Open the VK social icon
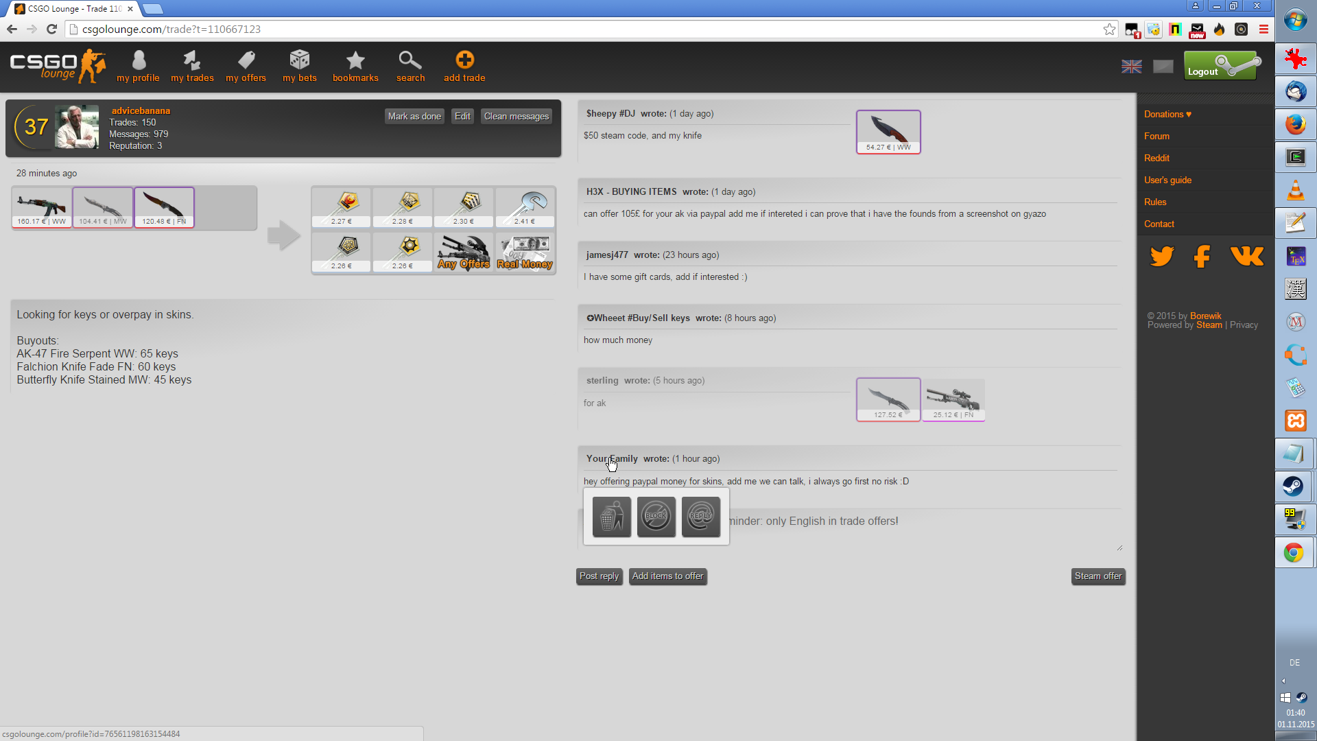This screenshot has width=1317, height=741. click(1246, 257)
